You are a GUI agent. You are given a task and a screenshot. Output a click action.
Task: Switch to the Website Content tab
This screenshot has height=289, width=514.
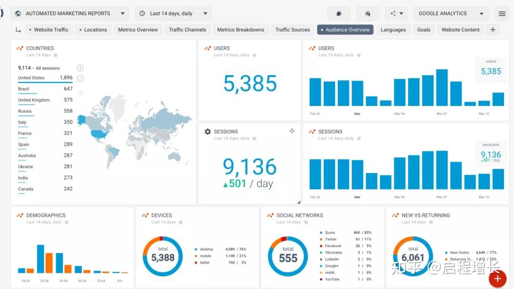tap(460, 30)
